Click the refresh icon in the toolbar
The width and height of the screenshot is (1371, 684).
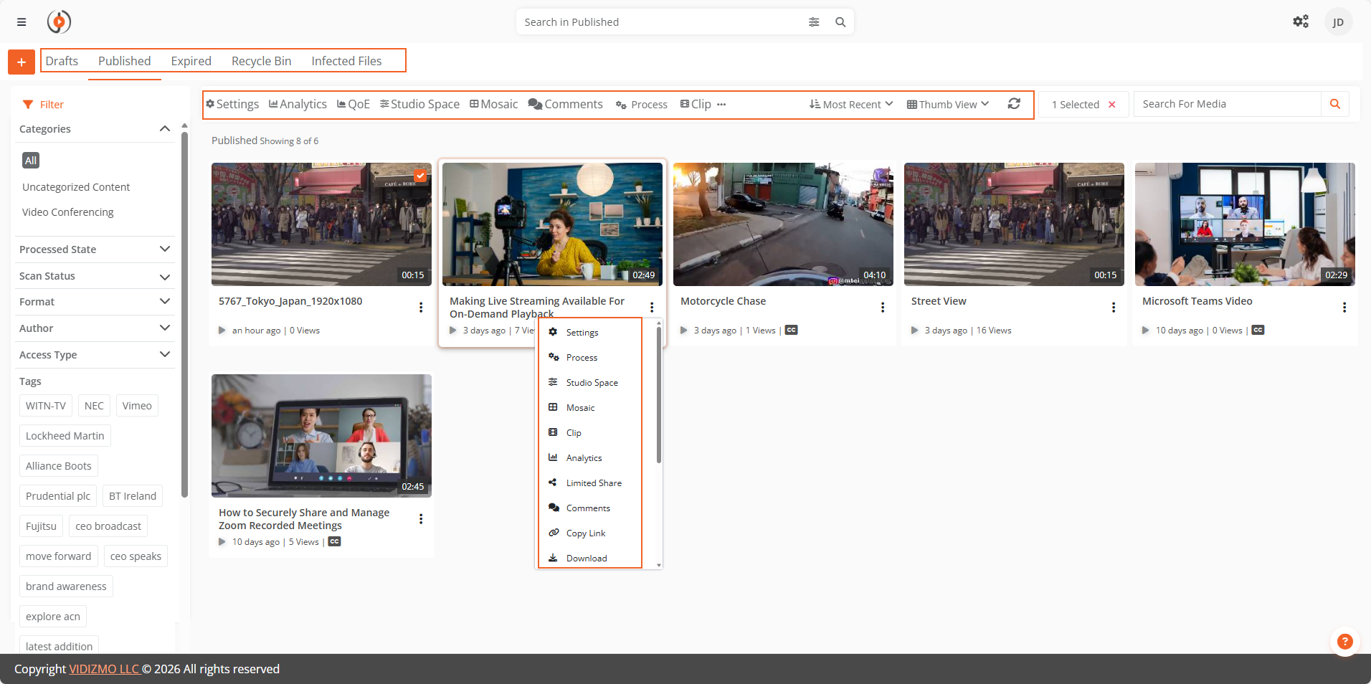tap(1013, 104)
